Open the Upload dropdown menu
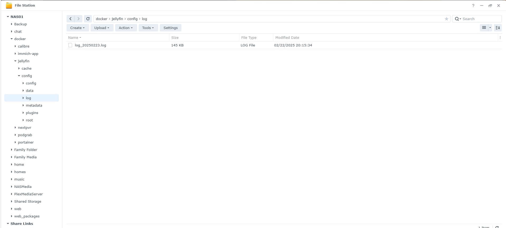This screenshot has width=506, height=228. [102, 28]
